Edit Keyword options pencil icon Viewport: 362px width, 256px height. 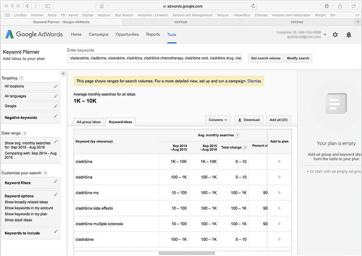(56, 195)
